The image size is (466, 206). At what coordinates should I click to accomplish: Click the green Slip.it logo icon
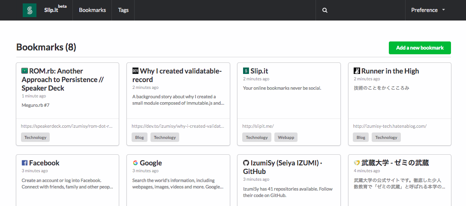(x=30, y=10)
